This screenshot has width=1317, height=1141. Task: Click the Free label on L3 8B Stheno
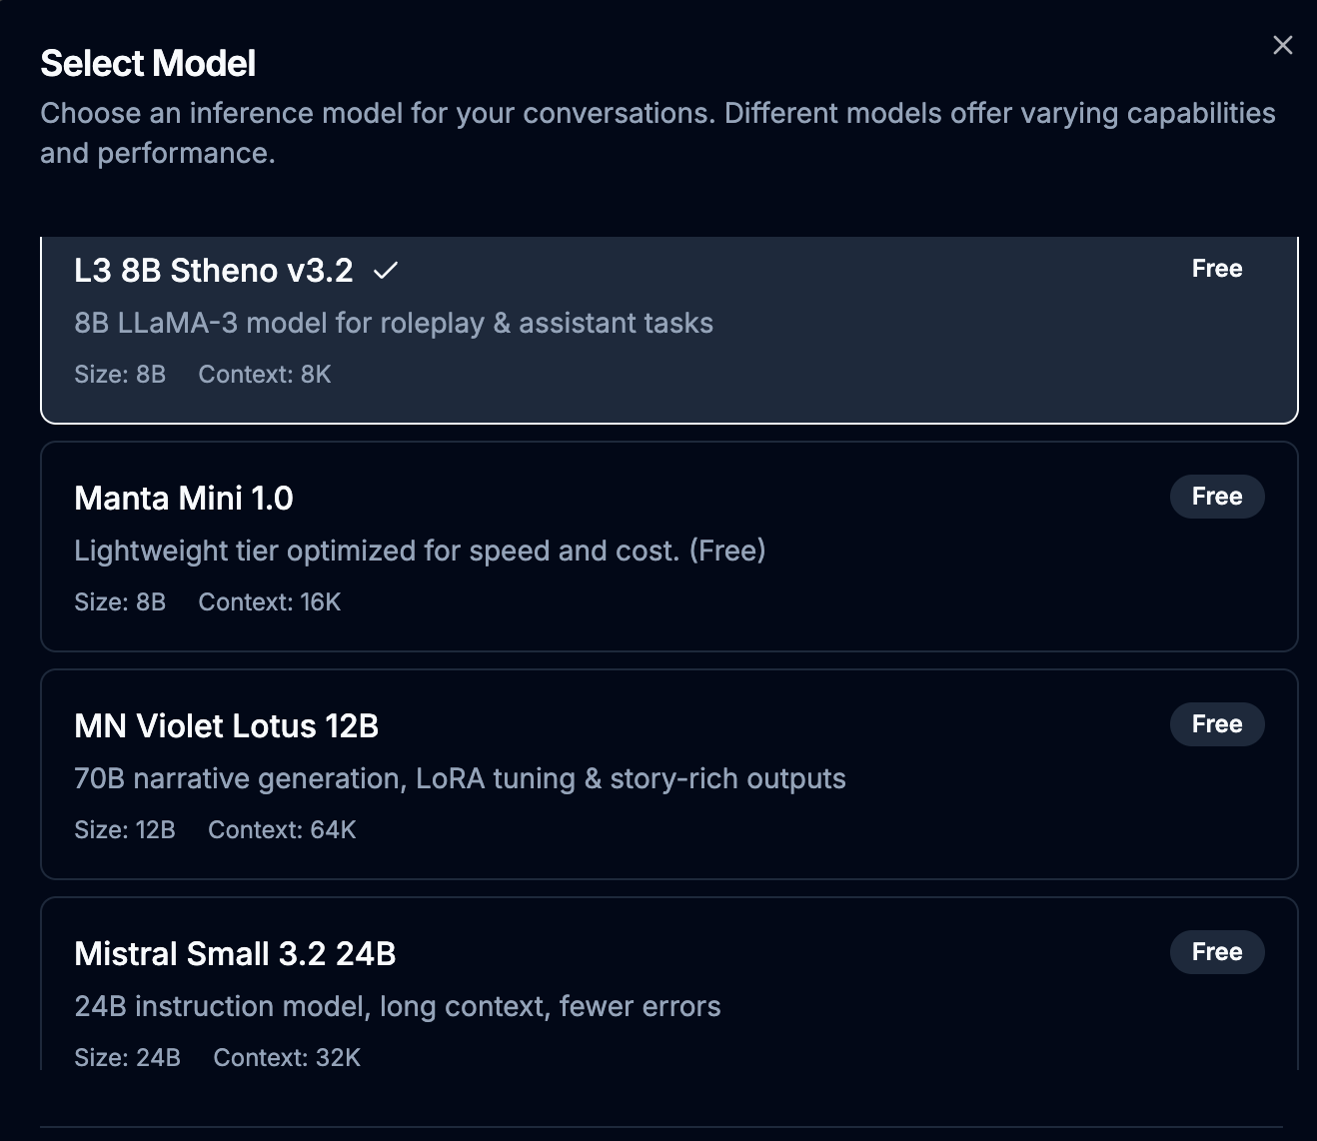click(x=1216, y=269)
